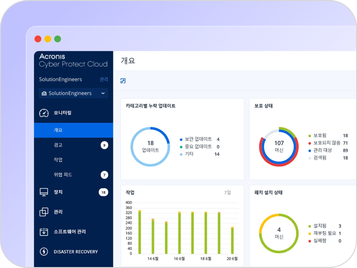The height and width of the screenshot is (268, 357).
Task: Go to 작업 in the sidebar
Action: [x=58, y=160]
